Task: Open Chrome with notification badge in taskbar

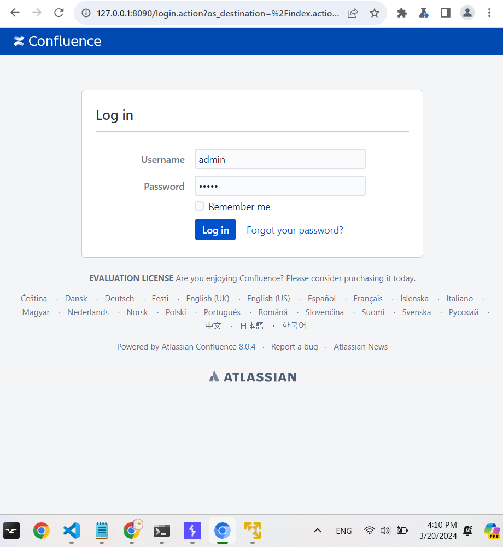Action: 132,530
